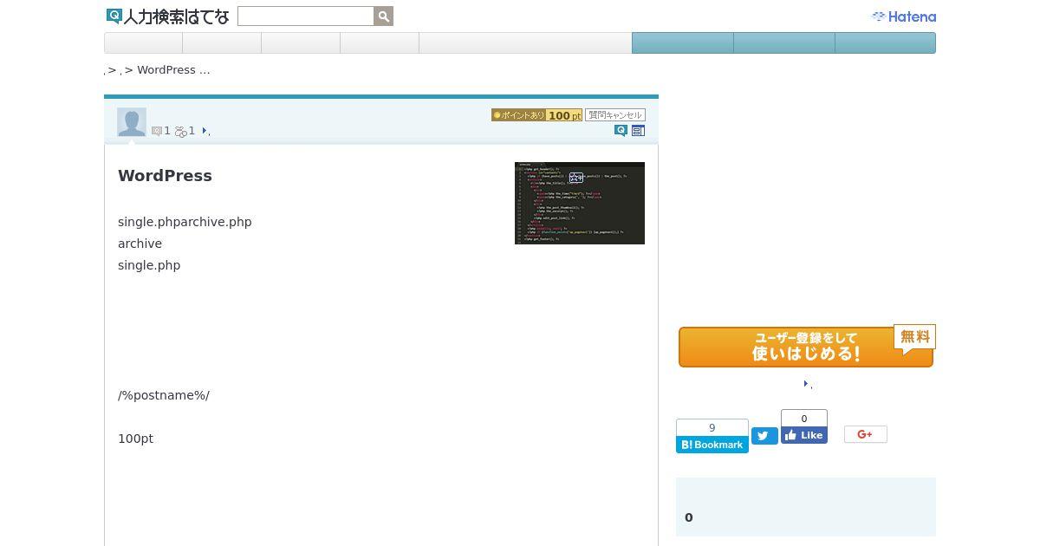
Task: Click the bookmark count 9 bubble
Action: 712,428
